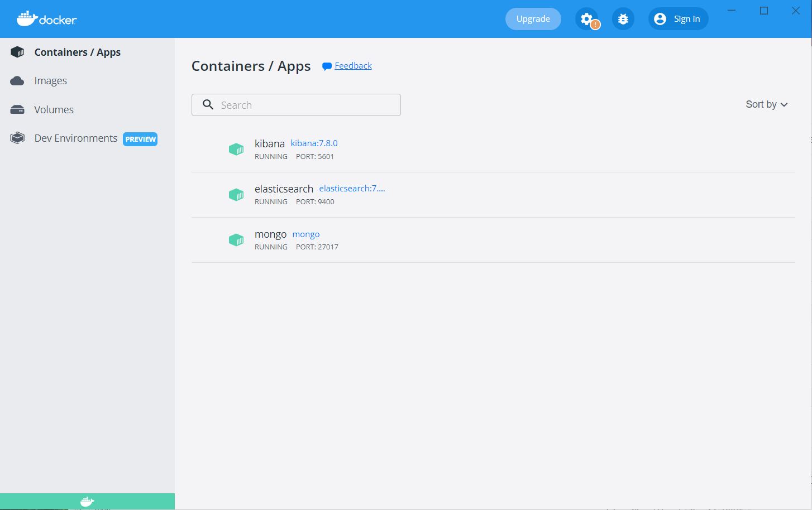Click the kibana container icon
The image size is (812, 510).
point(236,150)
